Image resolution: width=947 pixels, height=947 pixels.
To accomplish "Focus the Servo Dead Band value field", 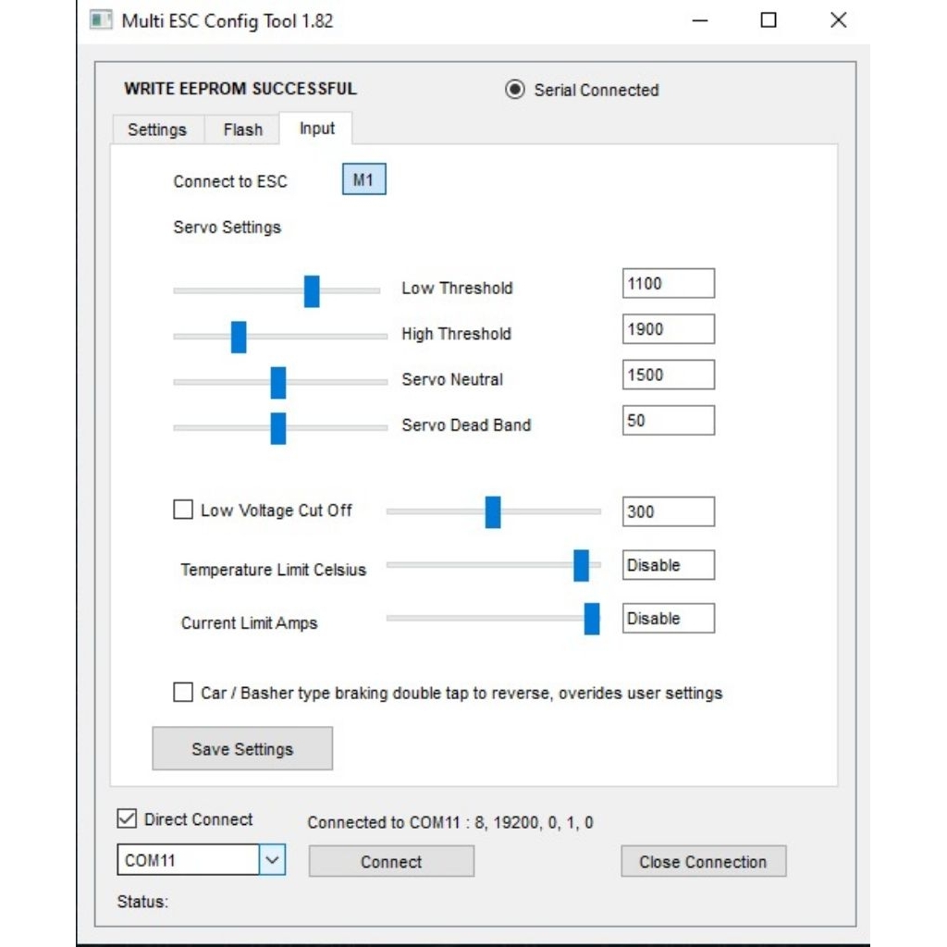I will 668,421.
